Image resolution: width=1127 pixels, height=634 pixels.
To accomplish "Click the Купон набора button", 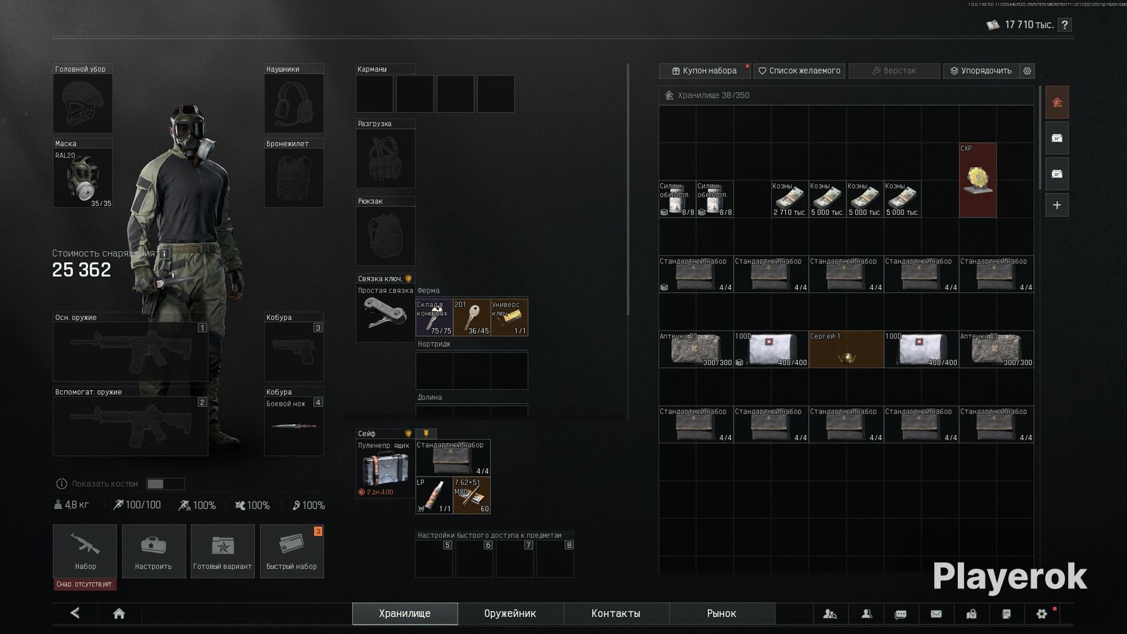I will coord(704,71).
